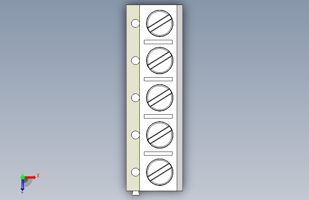This screenshot has height=200, width=309.
Task: Select the rectangular slot below the first screw
Action: [x=158, y=42]
